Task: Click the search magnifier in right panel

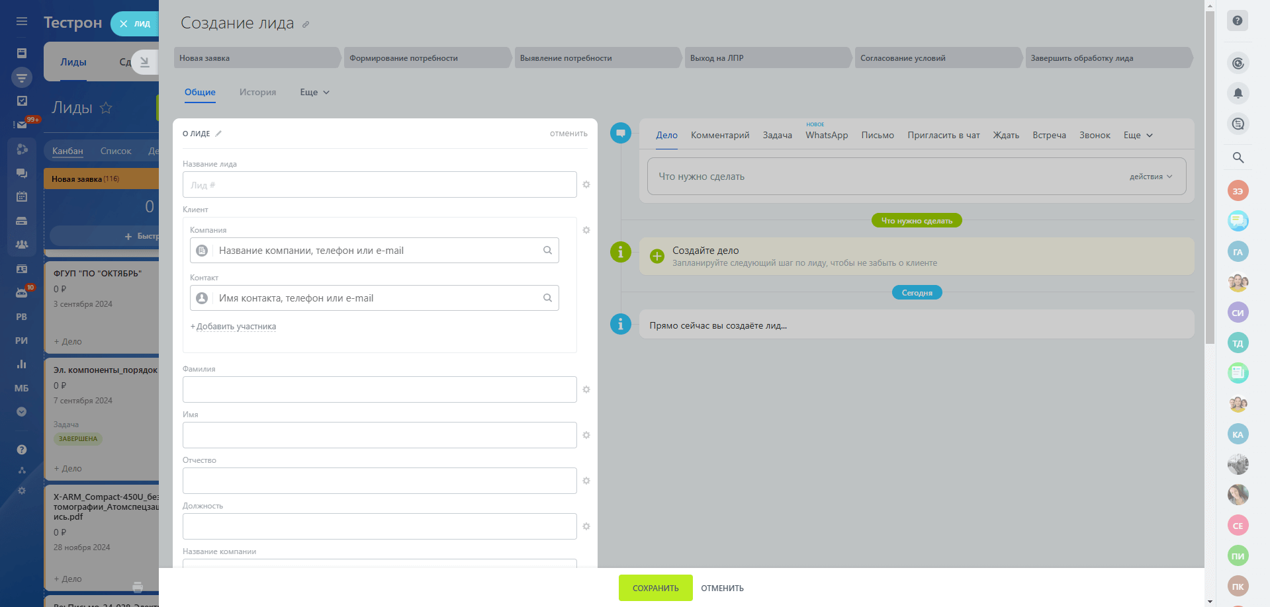Action: [1238, 157]
